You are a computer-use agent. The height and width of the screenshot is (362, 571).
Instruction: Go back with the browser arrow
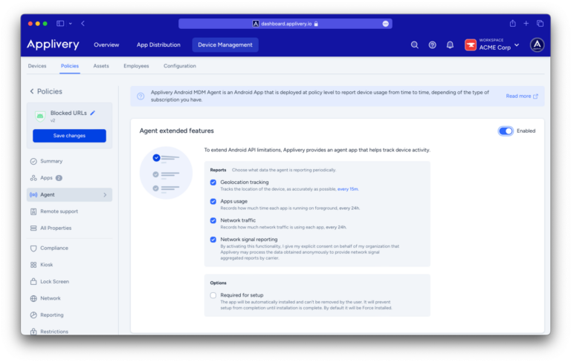tap(83, 24)
